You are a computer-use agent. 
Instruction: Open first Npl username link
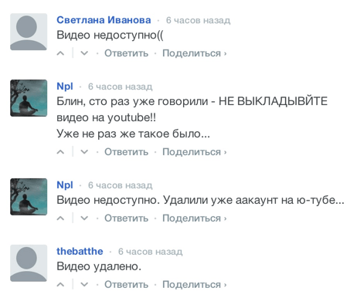tap(65, 86)
